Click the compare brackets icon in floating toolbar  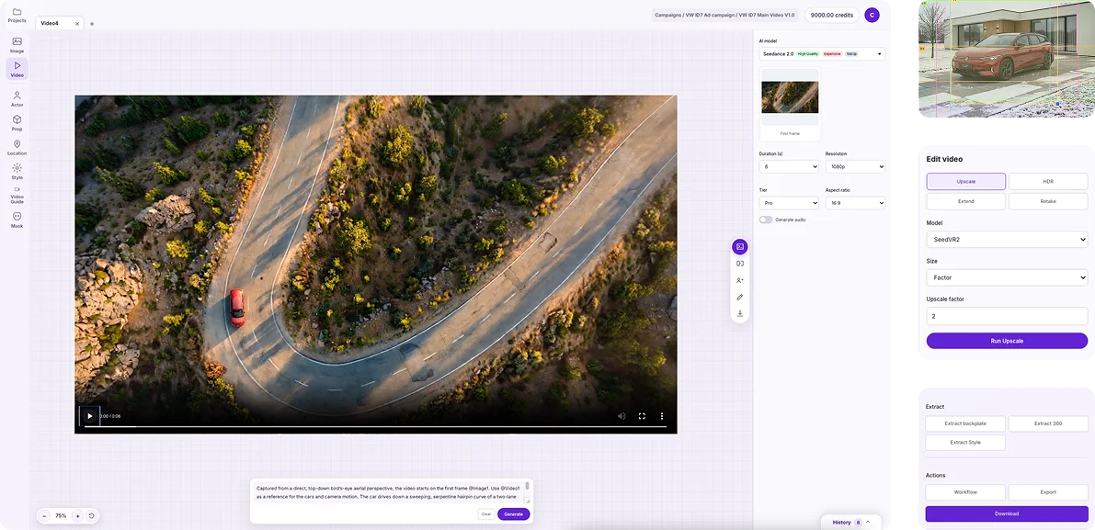tap(739, 264)
